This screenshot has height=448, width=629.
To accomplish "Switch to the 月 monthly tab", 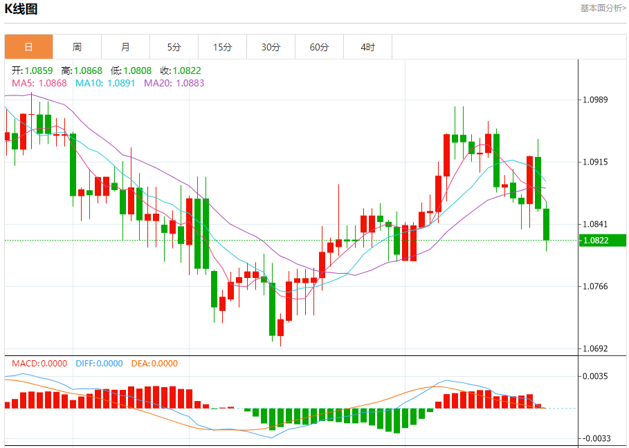I will coord(125,47).
